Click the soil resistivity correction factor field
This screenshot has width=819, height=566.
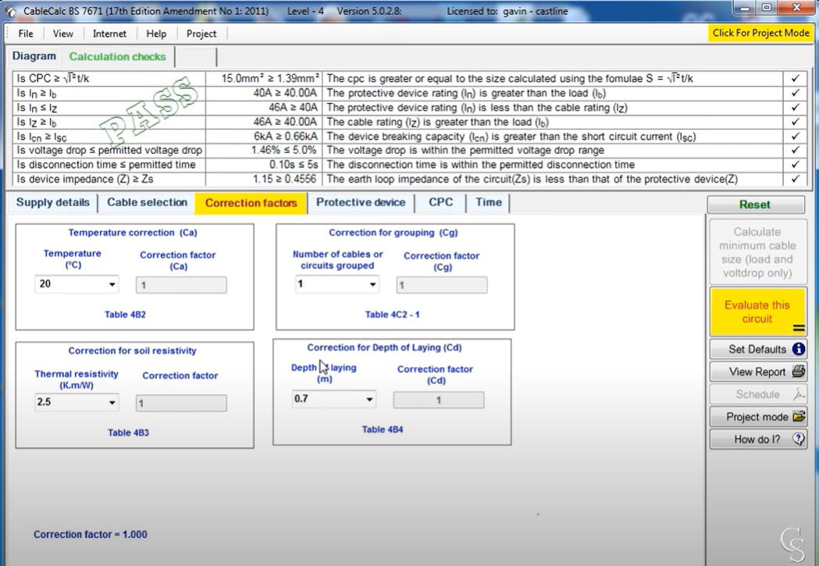[x=181, y=403]
